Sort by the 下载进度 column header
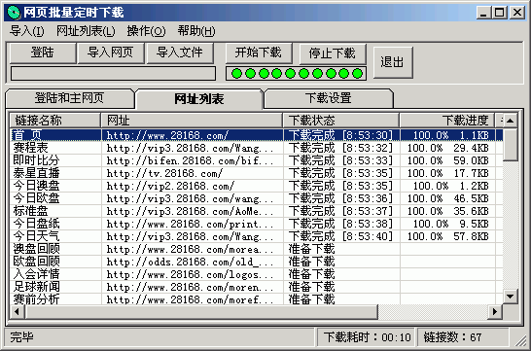531x351 pixels. point(447,121)
